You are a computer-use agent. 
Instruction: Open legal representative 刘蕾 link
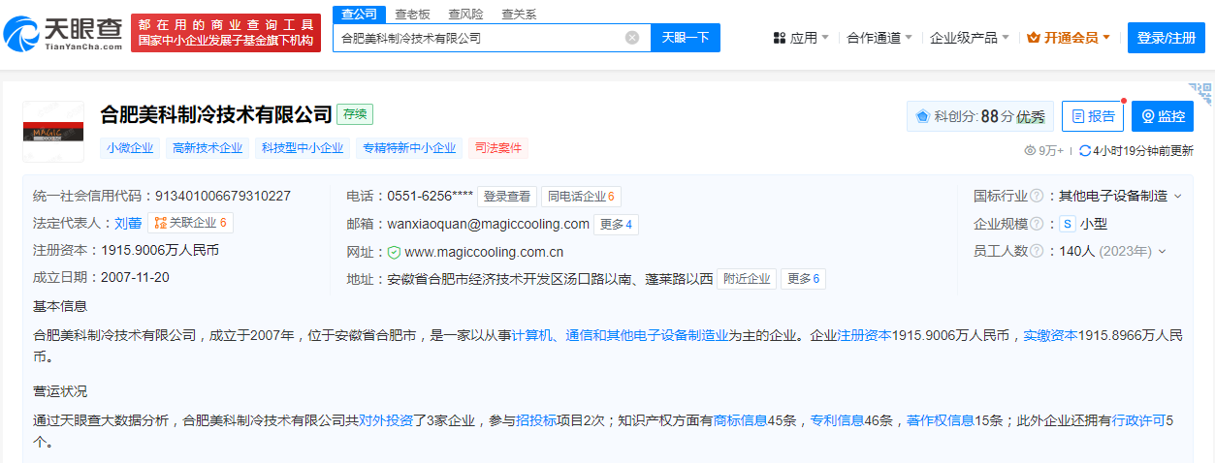128,223
